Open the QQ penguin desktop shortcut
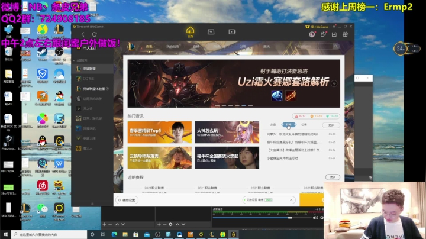This screenshot has width=426, height=239. 43,143
